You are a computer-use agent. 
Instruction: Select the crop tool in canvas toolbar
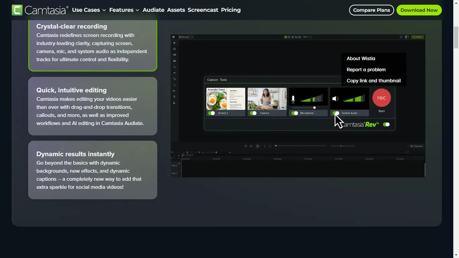tap(296, 37)
